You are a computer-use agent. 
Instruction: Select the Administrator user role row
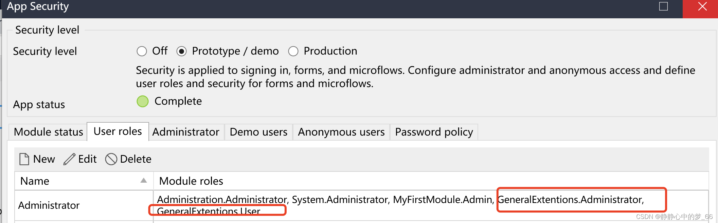pyautogui.click(x=49, y=205)
